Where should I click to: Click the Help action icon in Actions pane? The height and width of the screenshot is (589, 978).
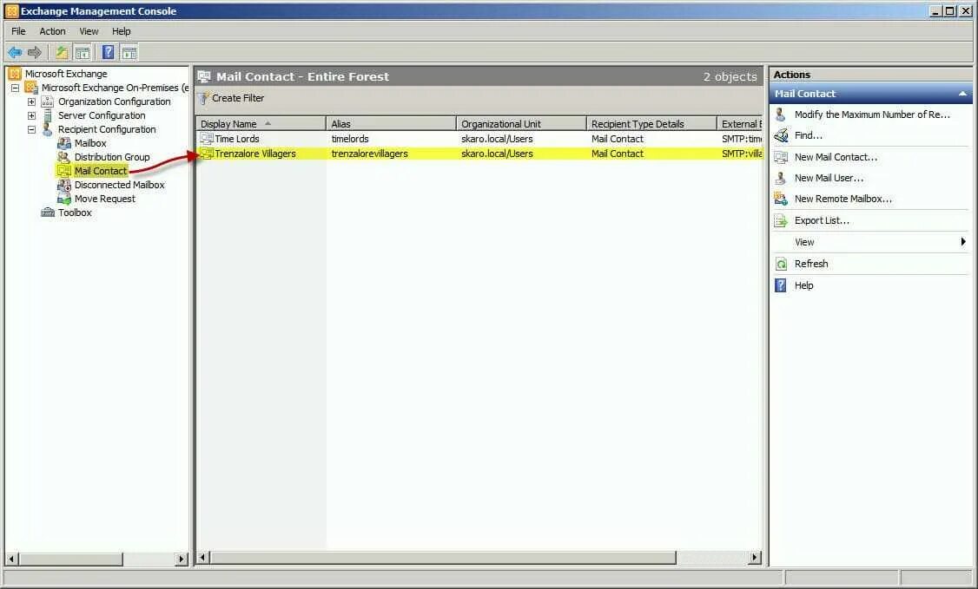point(781,285)
